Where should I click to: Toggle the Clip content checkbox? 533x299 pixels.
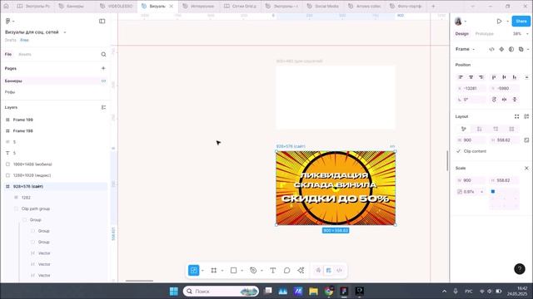pyautogui.click(x=459, y=151)
